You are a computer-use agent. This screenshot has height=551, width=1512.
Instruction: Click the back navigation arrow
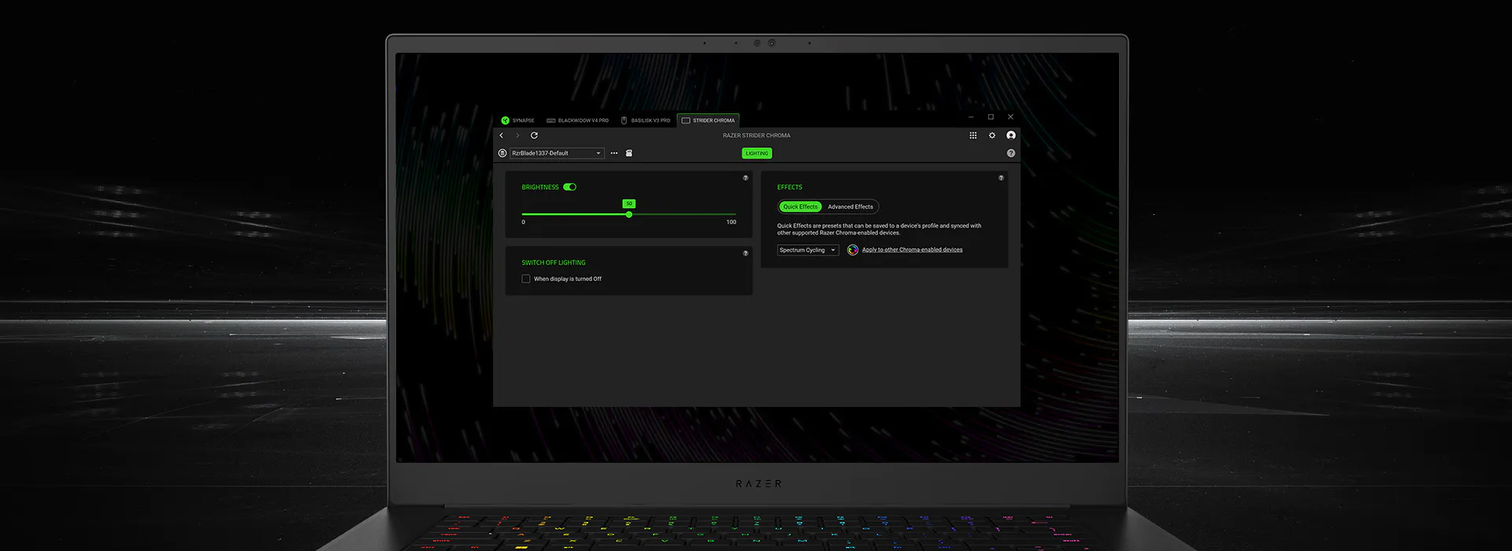tap(502, 135)
